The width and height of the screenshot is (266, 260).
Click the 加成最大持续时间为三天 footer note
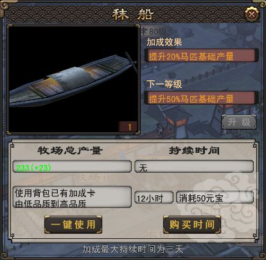click(133, 249)
